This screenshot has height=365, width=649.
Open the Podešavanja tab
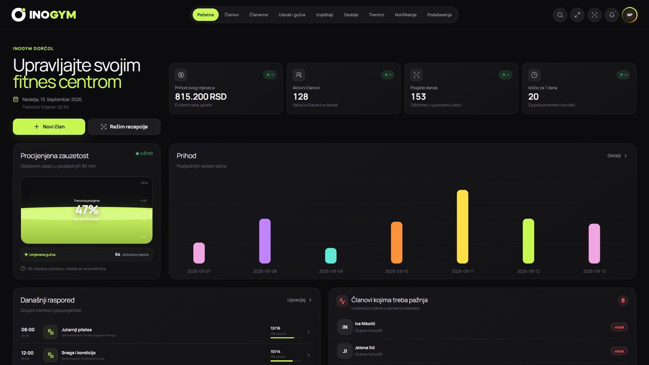[x=439, y=15]
